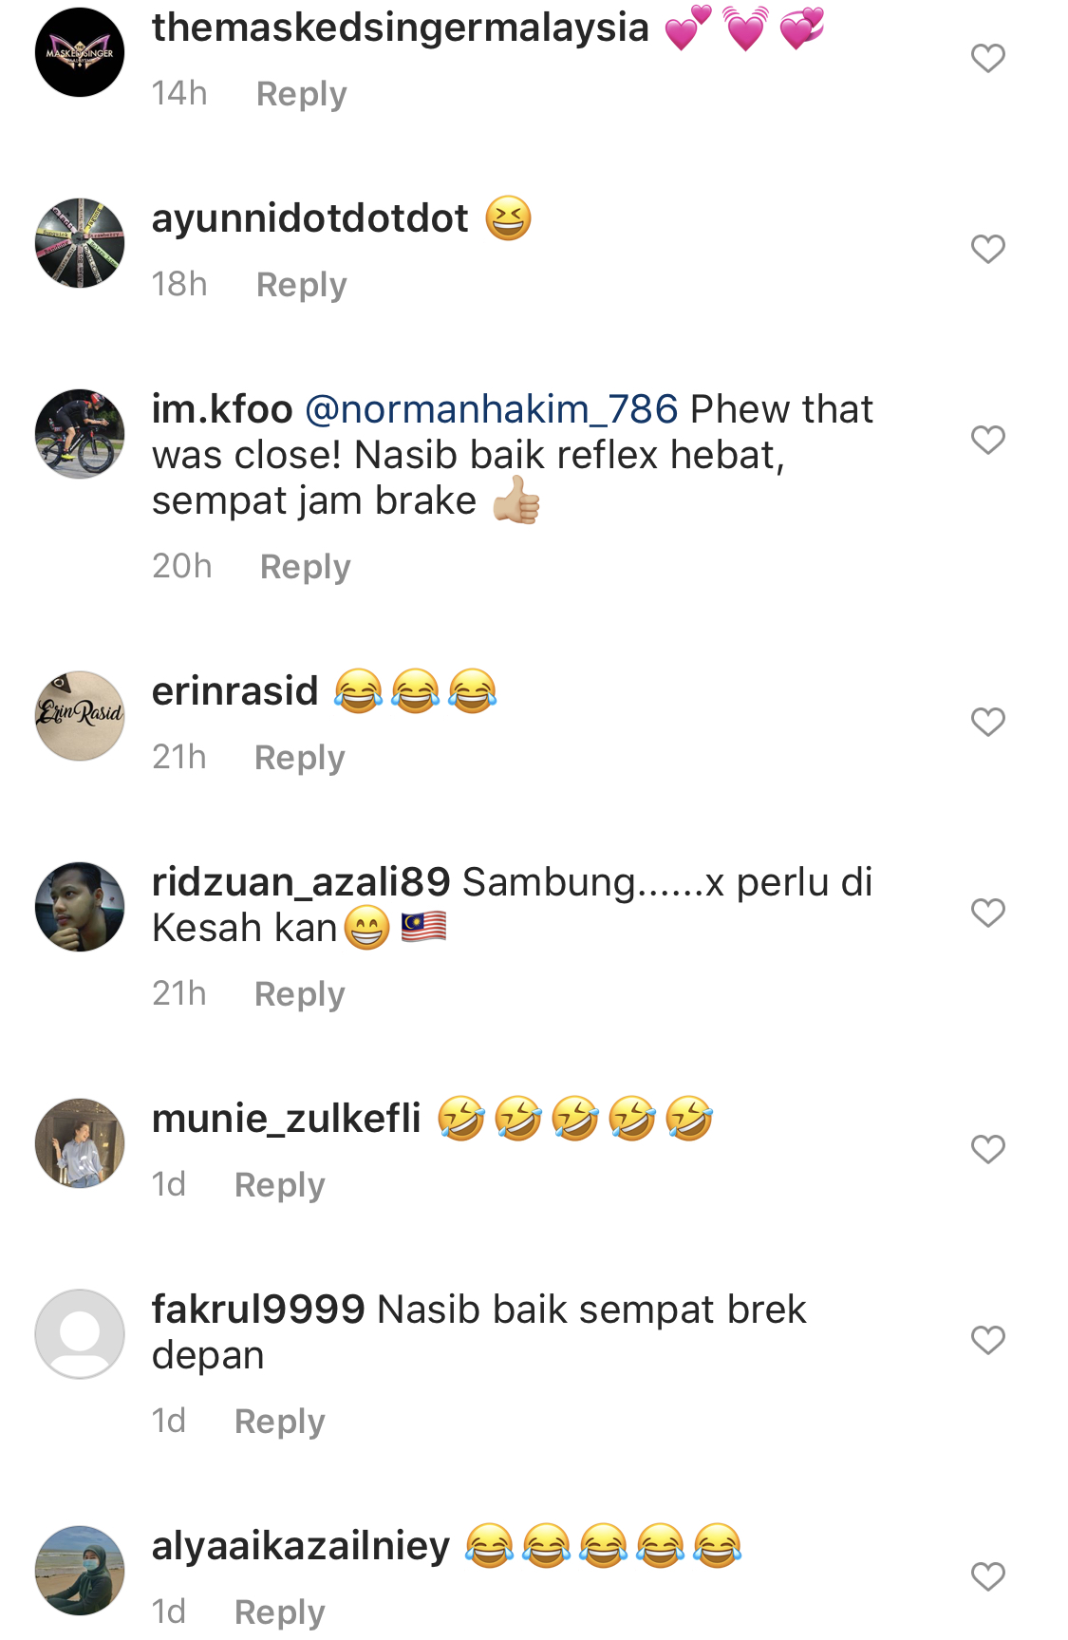
Task: Reply to im.kfoo's comment
Action: coord(306,567)
